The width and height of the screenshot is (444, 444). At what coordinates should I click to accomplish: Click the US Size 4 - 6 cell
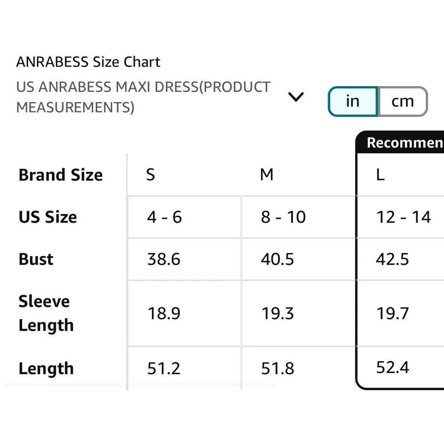[164, 217]
